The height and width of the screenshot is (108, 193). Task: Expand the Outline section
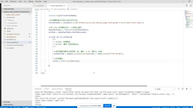click(17, 102)
